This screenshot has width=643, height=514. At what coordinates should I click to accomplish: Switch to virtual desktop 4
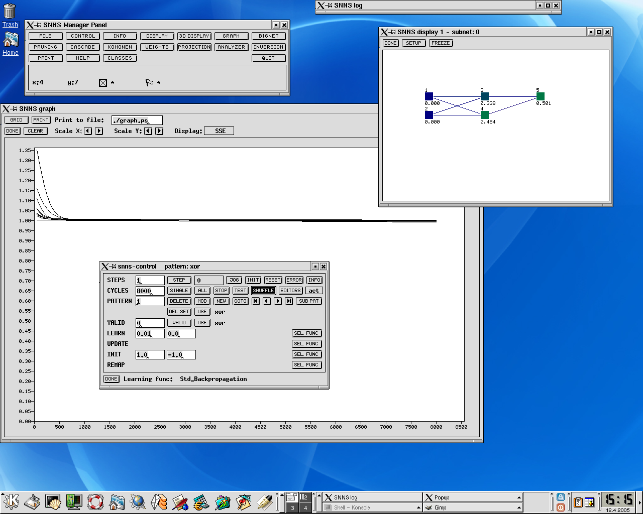click(x=305, y=507)
